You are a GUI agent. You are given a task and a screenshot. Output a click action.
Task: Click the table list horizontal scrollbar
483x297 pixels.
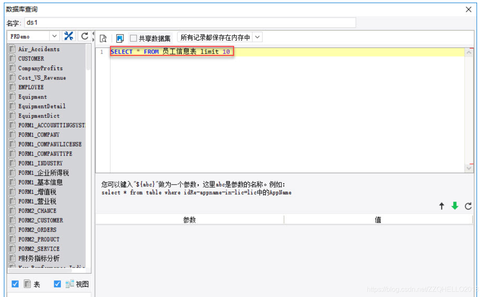(40, 270)
